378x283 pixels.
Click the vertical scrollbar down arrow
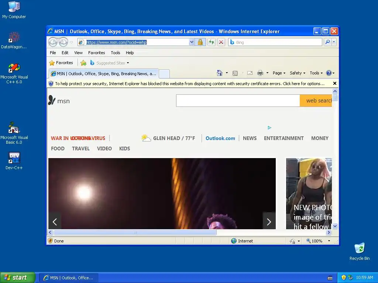coord(335,226)
